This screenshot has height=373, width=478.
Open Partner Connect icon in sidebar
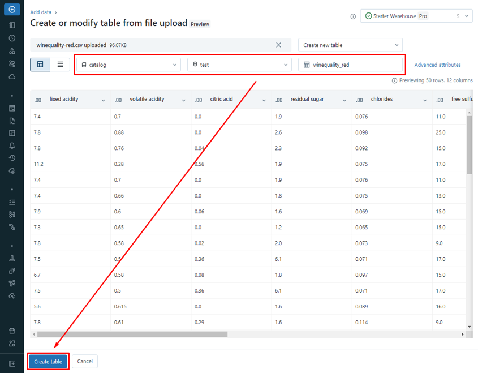click(12, 344)
